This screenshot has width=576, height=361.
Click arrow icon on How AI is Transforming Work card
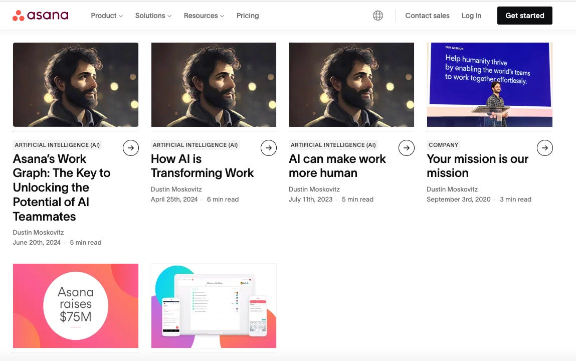tap(269, 148)
